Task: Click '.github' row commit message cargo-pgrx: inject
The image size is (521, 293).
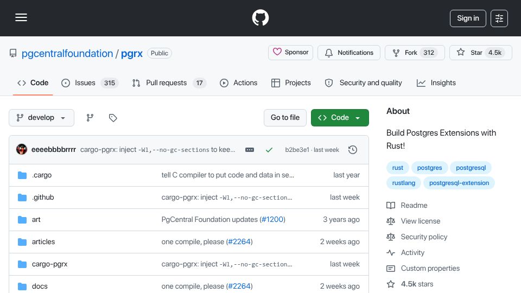Action: tap(227, 198)
